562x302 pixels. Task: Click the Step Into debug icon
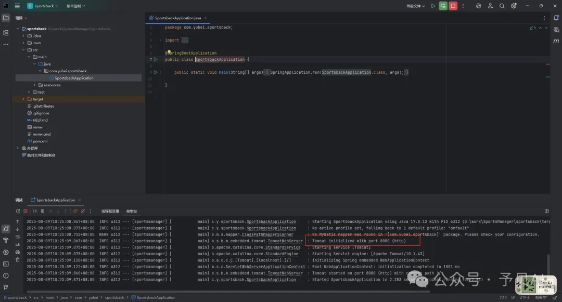tap(58, 211)
